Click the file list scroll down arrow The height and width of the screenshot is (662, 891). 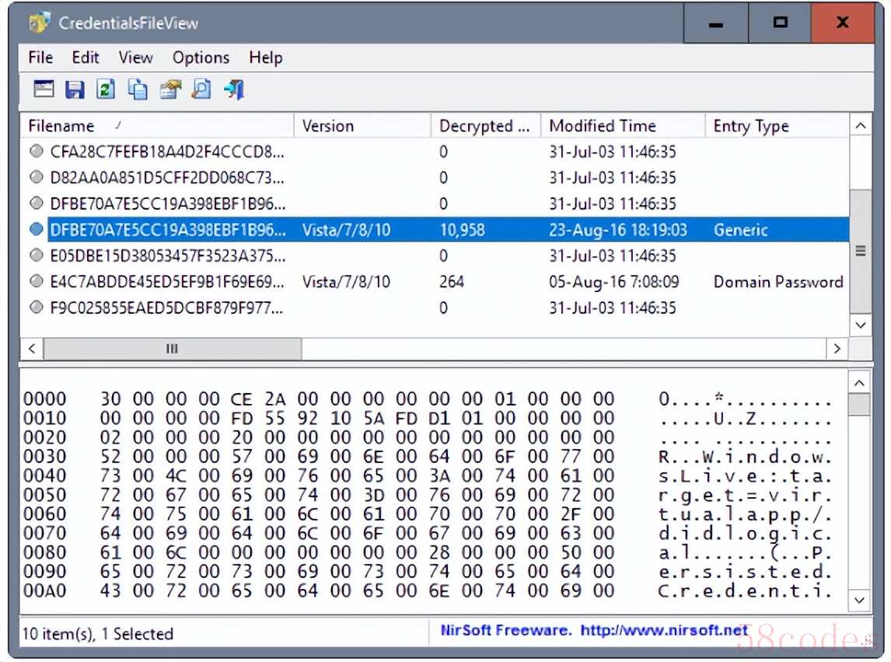[860, 325]
